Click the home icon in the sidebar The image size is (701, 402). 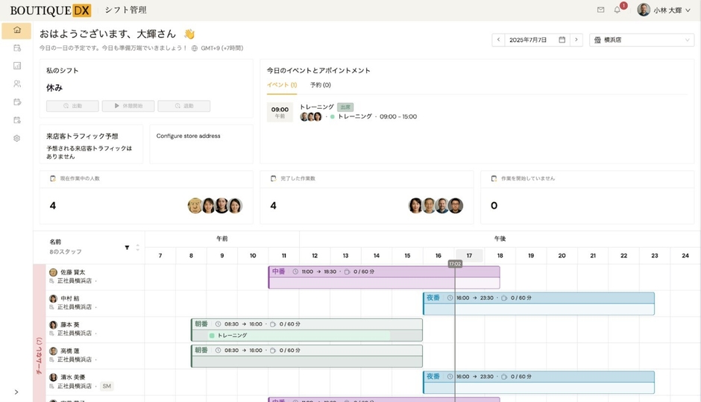click(16, 30)
